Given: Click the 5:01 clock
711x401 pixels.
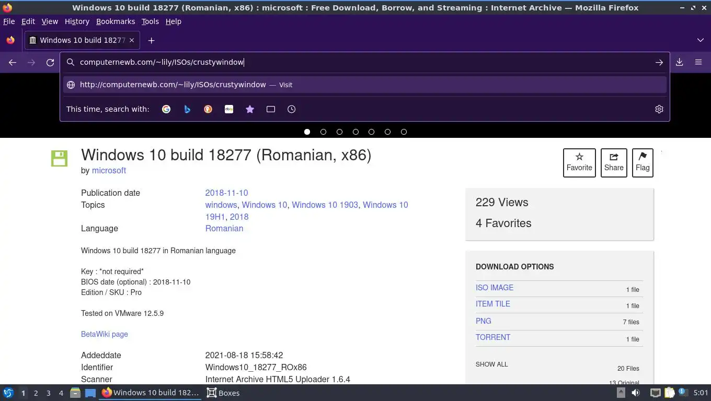Looking at the screenshot, I should [x=701, y=393].
